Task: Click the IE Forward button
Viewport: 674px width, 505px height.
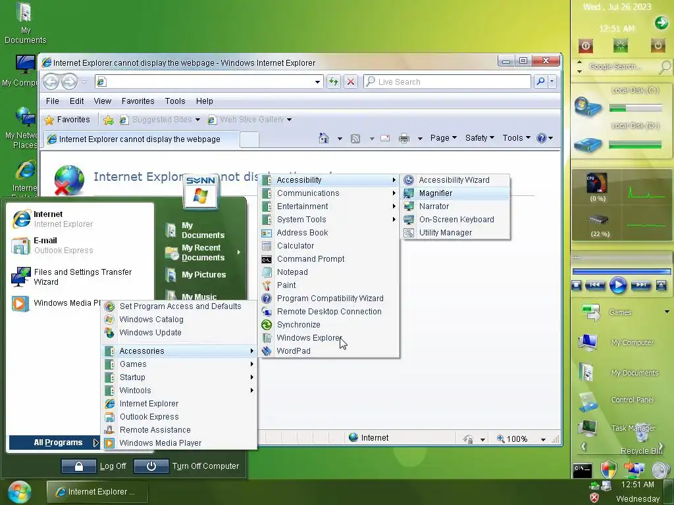Action: tap(69, 82)
